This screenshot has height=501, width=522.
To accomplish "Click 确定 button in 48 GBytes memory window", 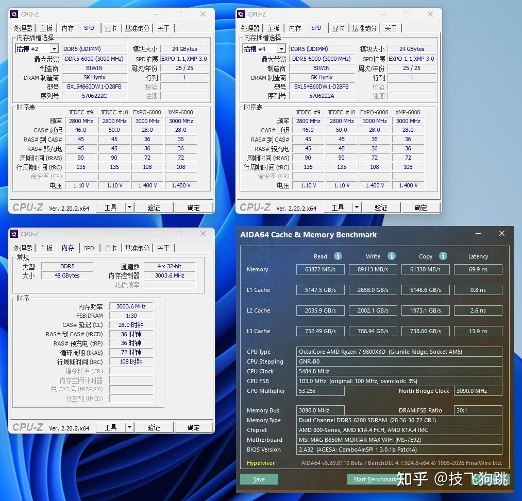I will (x=193, y=427).
